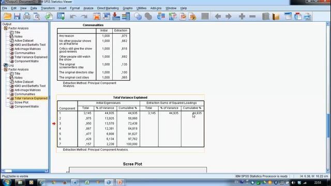This screenshot has width=331, height=186.
Task: Select the Log item in outline
Action: click(11, 66)
